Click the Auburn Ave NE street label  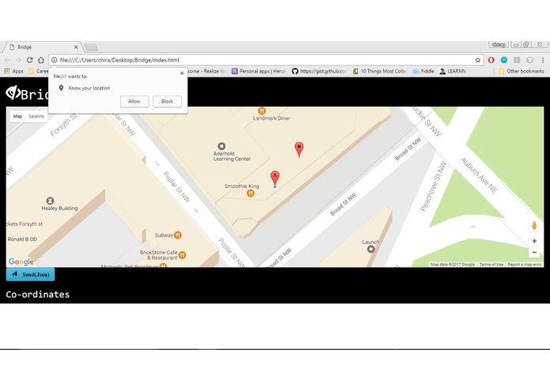pyautogui.click(x=479, y=175)
